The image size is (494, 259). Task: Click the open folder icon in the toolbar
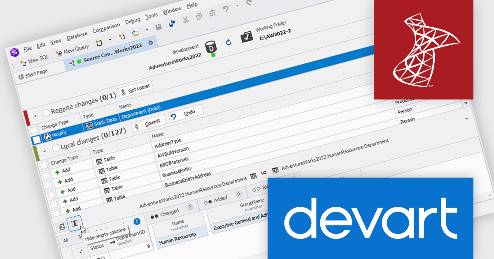coord(135,33)
